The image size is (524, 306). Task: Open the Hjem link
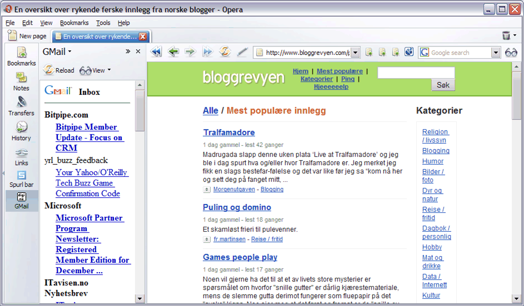tap(301, 71)
